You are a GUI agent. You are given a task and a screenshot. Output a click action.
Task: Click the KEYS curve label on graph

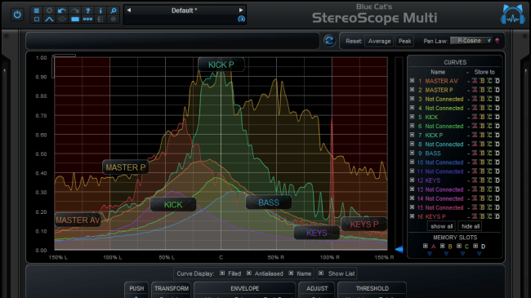tap(317, 233)
